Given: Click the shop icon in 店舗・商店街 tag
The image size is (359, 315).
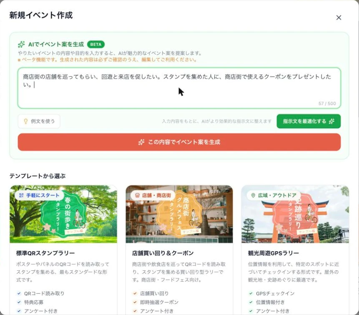Looking at the screenshot, I should point(137,195).
